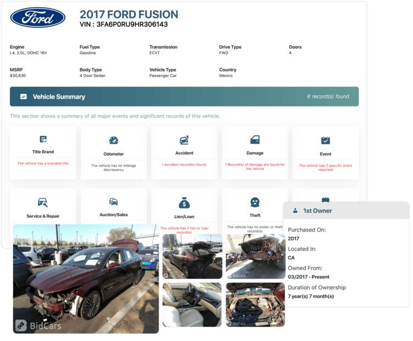Click the Damage car door icon
This screenshot has height=341, width=413.
(x=255, y=140)
